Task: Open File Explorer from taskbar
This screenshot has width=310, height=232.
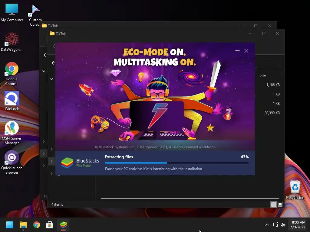Action: 23,225
